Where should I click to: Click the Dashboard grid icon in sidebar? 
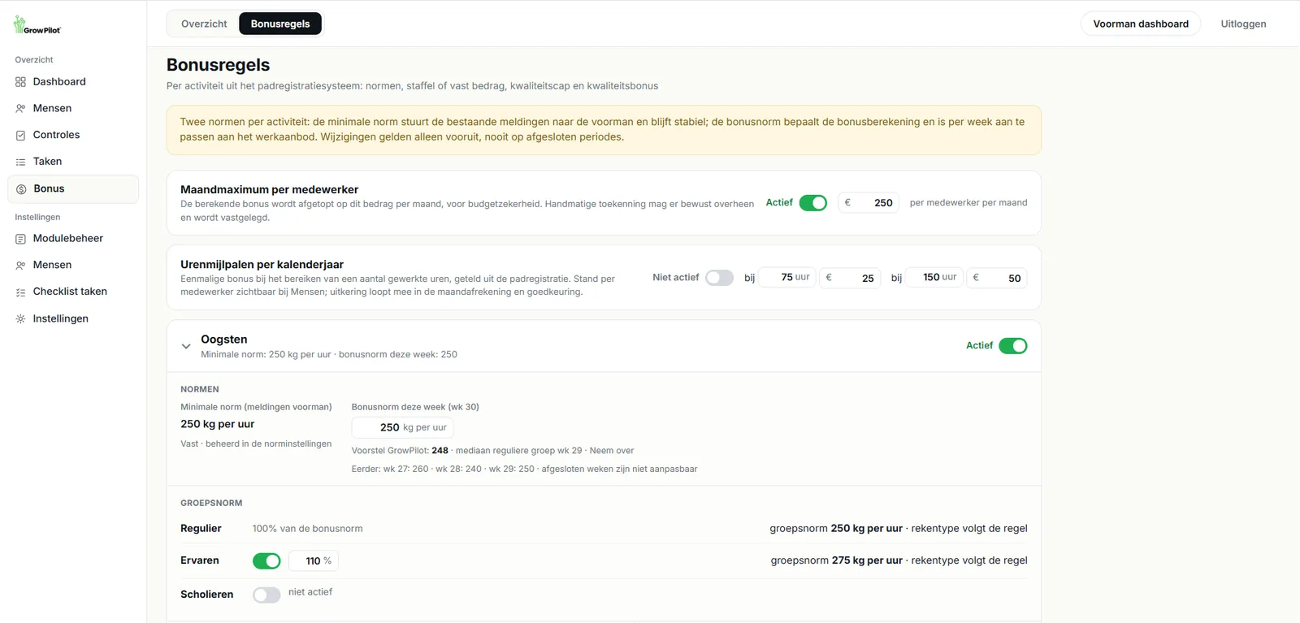(20, 82)
